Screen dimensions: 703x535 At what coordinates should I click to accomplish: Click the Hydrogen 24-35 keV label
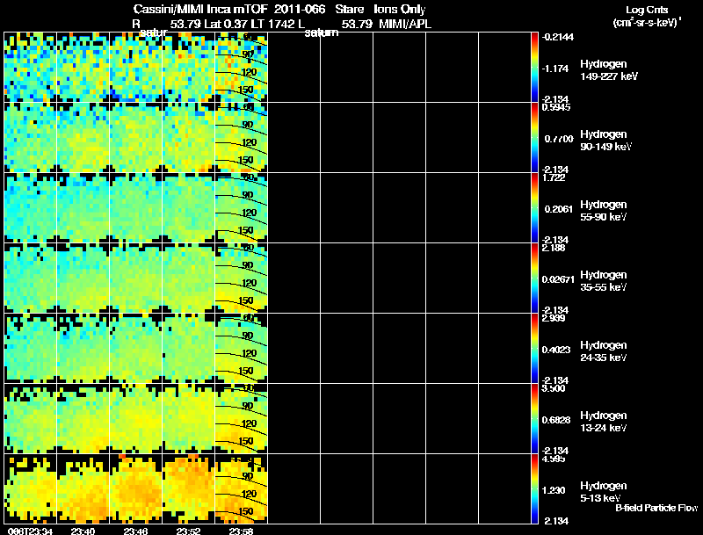click(x=602, y=351)
